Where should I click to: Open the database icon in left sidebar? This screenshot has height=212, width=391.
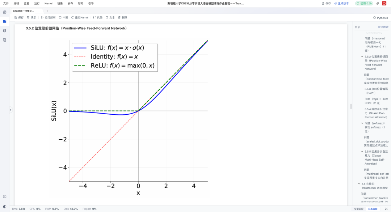[4, 31]
